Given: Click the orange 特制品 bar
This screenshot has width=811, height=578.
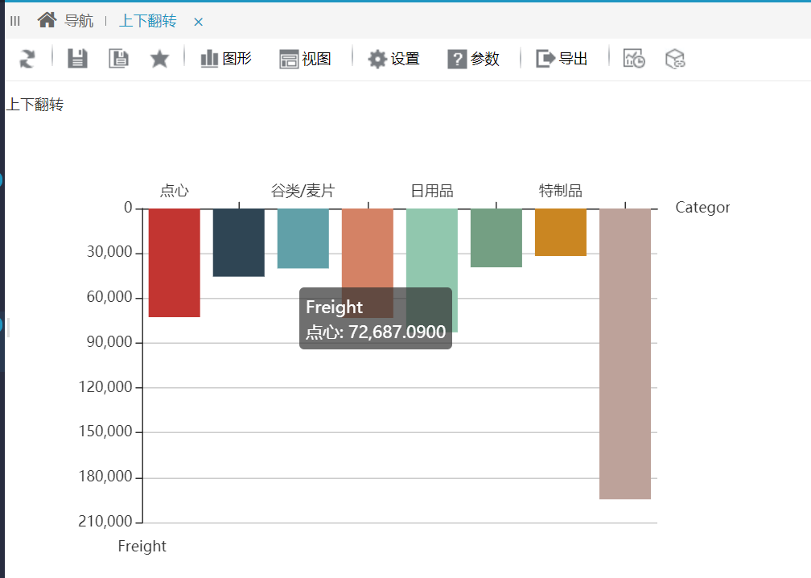Looking at the screenshot, I should [x=561, y=233].
